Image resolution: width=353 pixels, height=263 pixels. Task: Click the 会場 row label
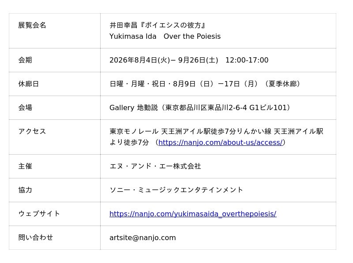click(25, 107)
